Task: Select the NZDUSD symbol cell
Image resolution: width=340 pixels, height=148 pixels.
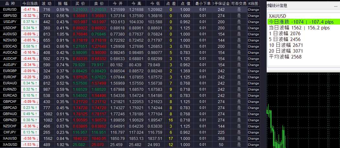Action: [x=10, y=40]
